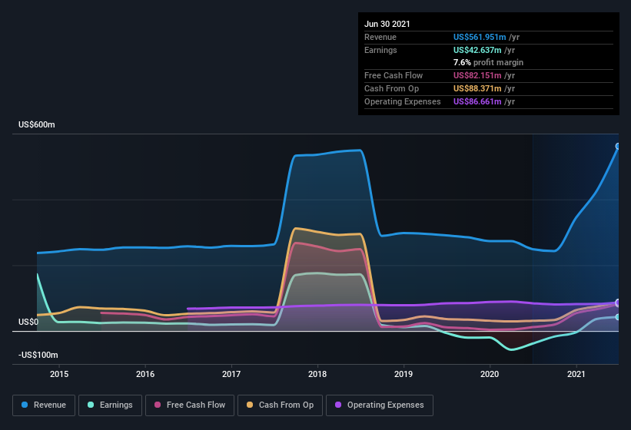
Task: Click the pink Free Cash Flow dot
Action: 158,405
